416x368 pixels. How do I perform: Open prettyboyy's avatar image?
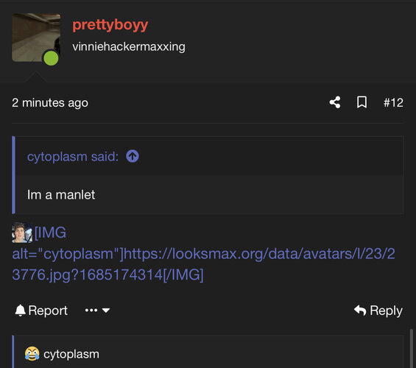[36, 38]
